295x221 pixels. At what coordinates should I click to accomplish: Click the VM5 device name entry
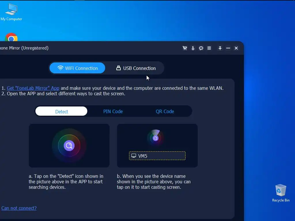157,156
